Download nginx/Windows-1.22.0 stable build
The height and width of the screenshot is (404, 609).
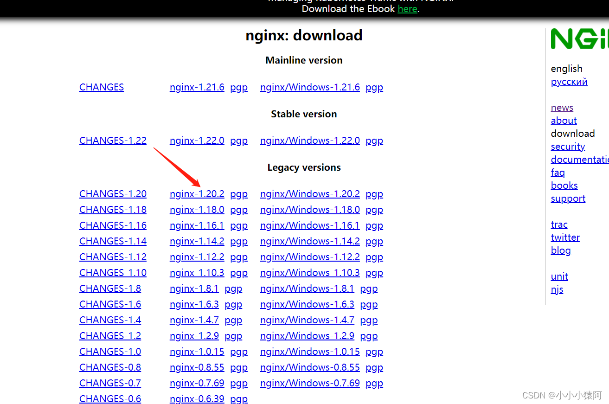tap(310, 140)
